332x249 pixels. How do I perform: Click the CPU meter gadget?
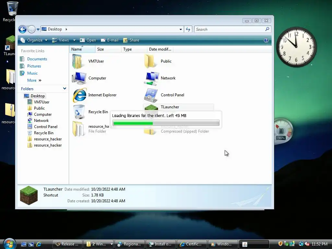pyautogui.click(x=283, y=131)
